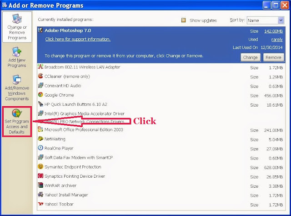The image size is (291, 216).
Task: Open 'Click here for support information' link
Action: tap(78, 39)
